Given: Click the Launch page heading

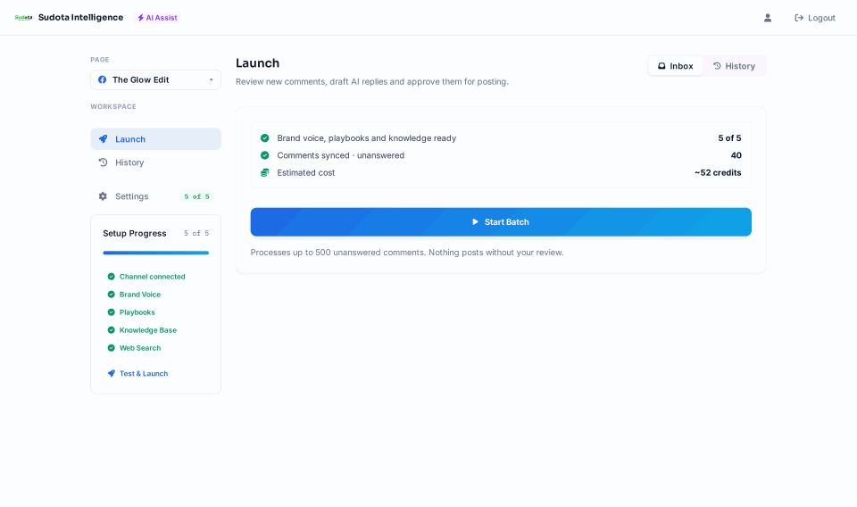Looking at the screenshot, I should tap(257, 63).
